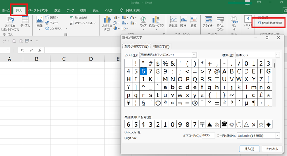287x156 pixels.
Task: Expand the フォント dropdown
Action: 194,55
